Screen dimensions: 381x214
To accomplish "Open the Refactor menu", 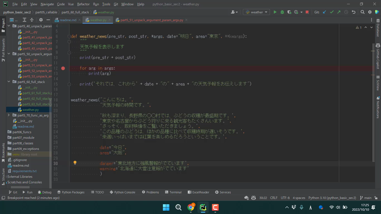I will (x=83, y=4).
